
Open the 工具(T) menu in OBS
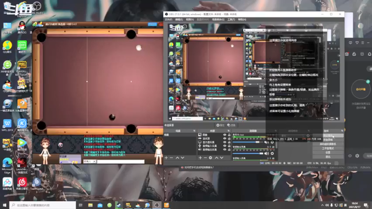coord(231,20)
